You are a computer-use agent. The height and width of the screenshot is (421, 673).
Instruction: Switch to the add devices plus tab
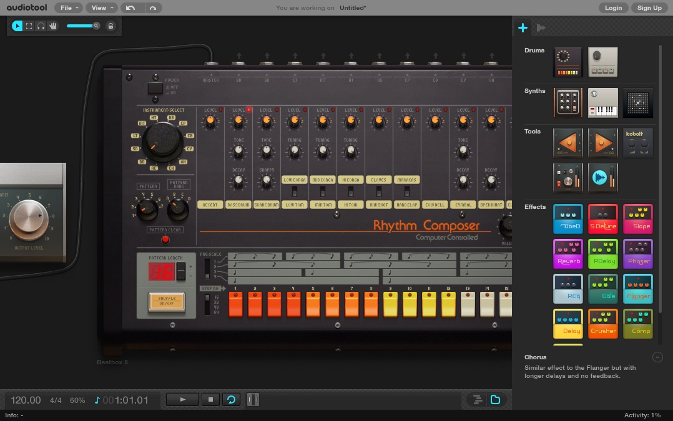[x=523, y=28]
